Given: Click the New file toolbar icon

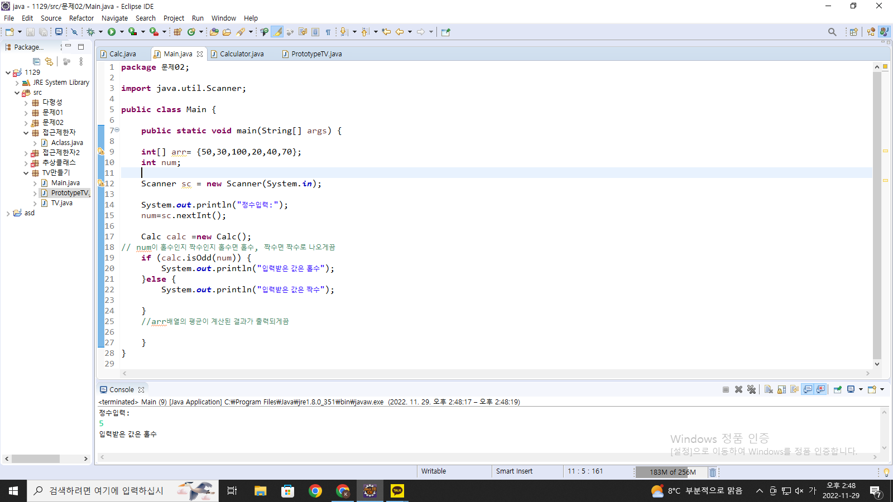Looking at the screenshot, I should (9, 32).
